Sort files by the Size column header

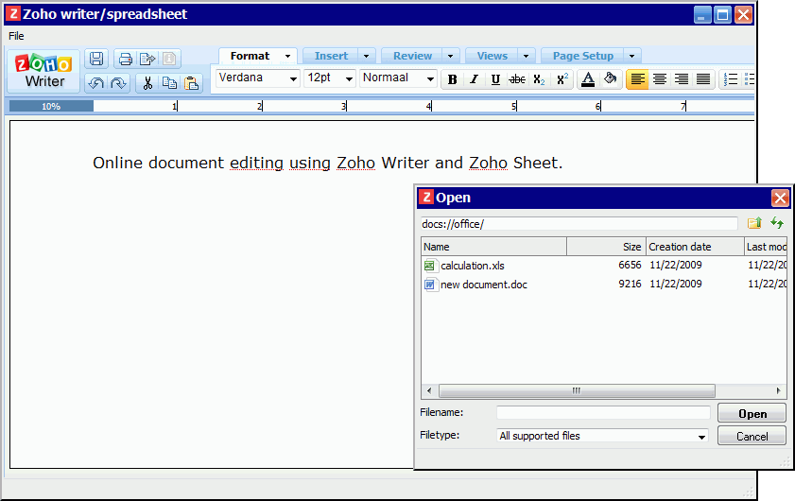click(x=606, y=247)
